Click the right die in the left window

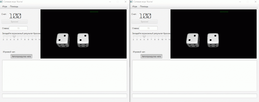(83, 40)
